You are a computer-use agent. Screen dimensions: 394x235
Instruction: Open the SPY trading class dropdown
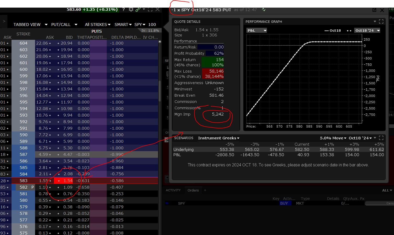point(140,24)
